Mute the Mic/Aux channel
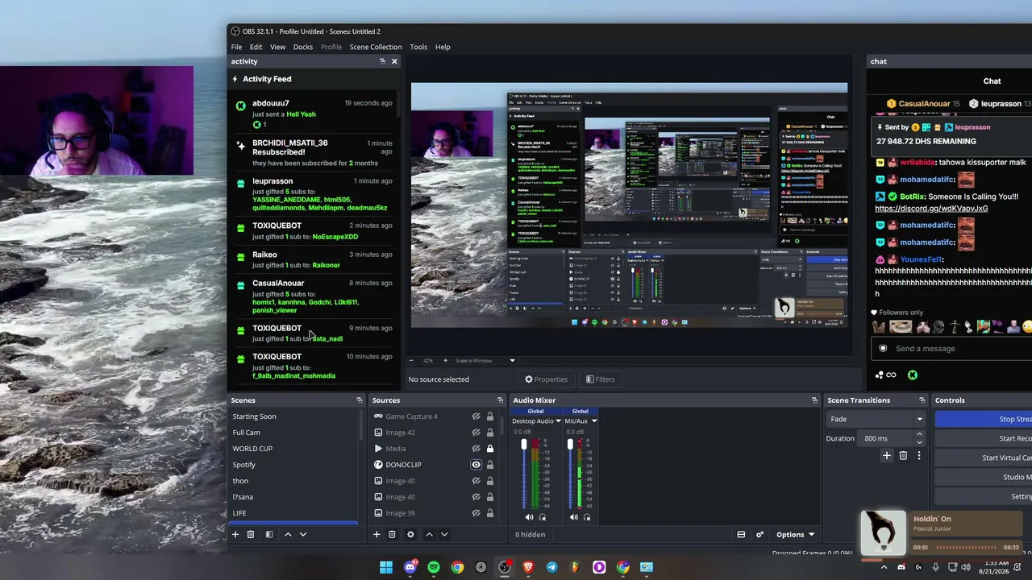 click(574, 517)
